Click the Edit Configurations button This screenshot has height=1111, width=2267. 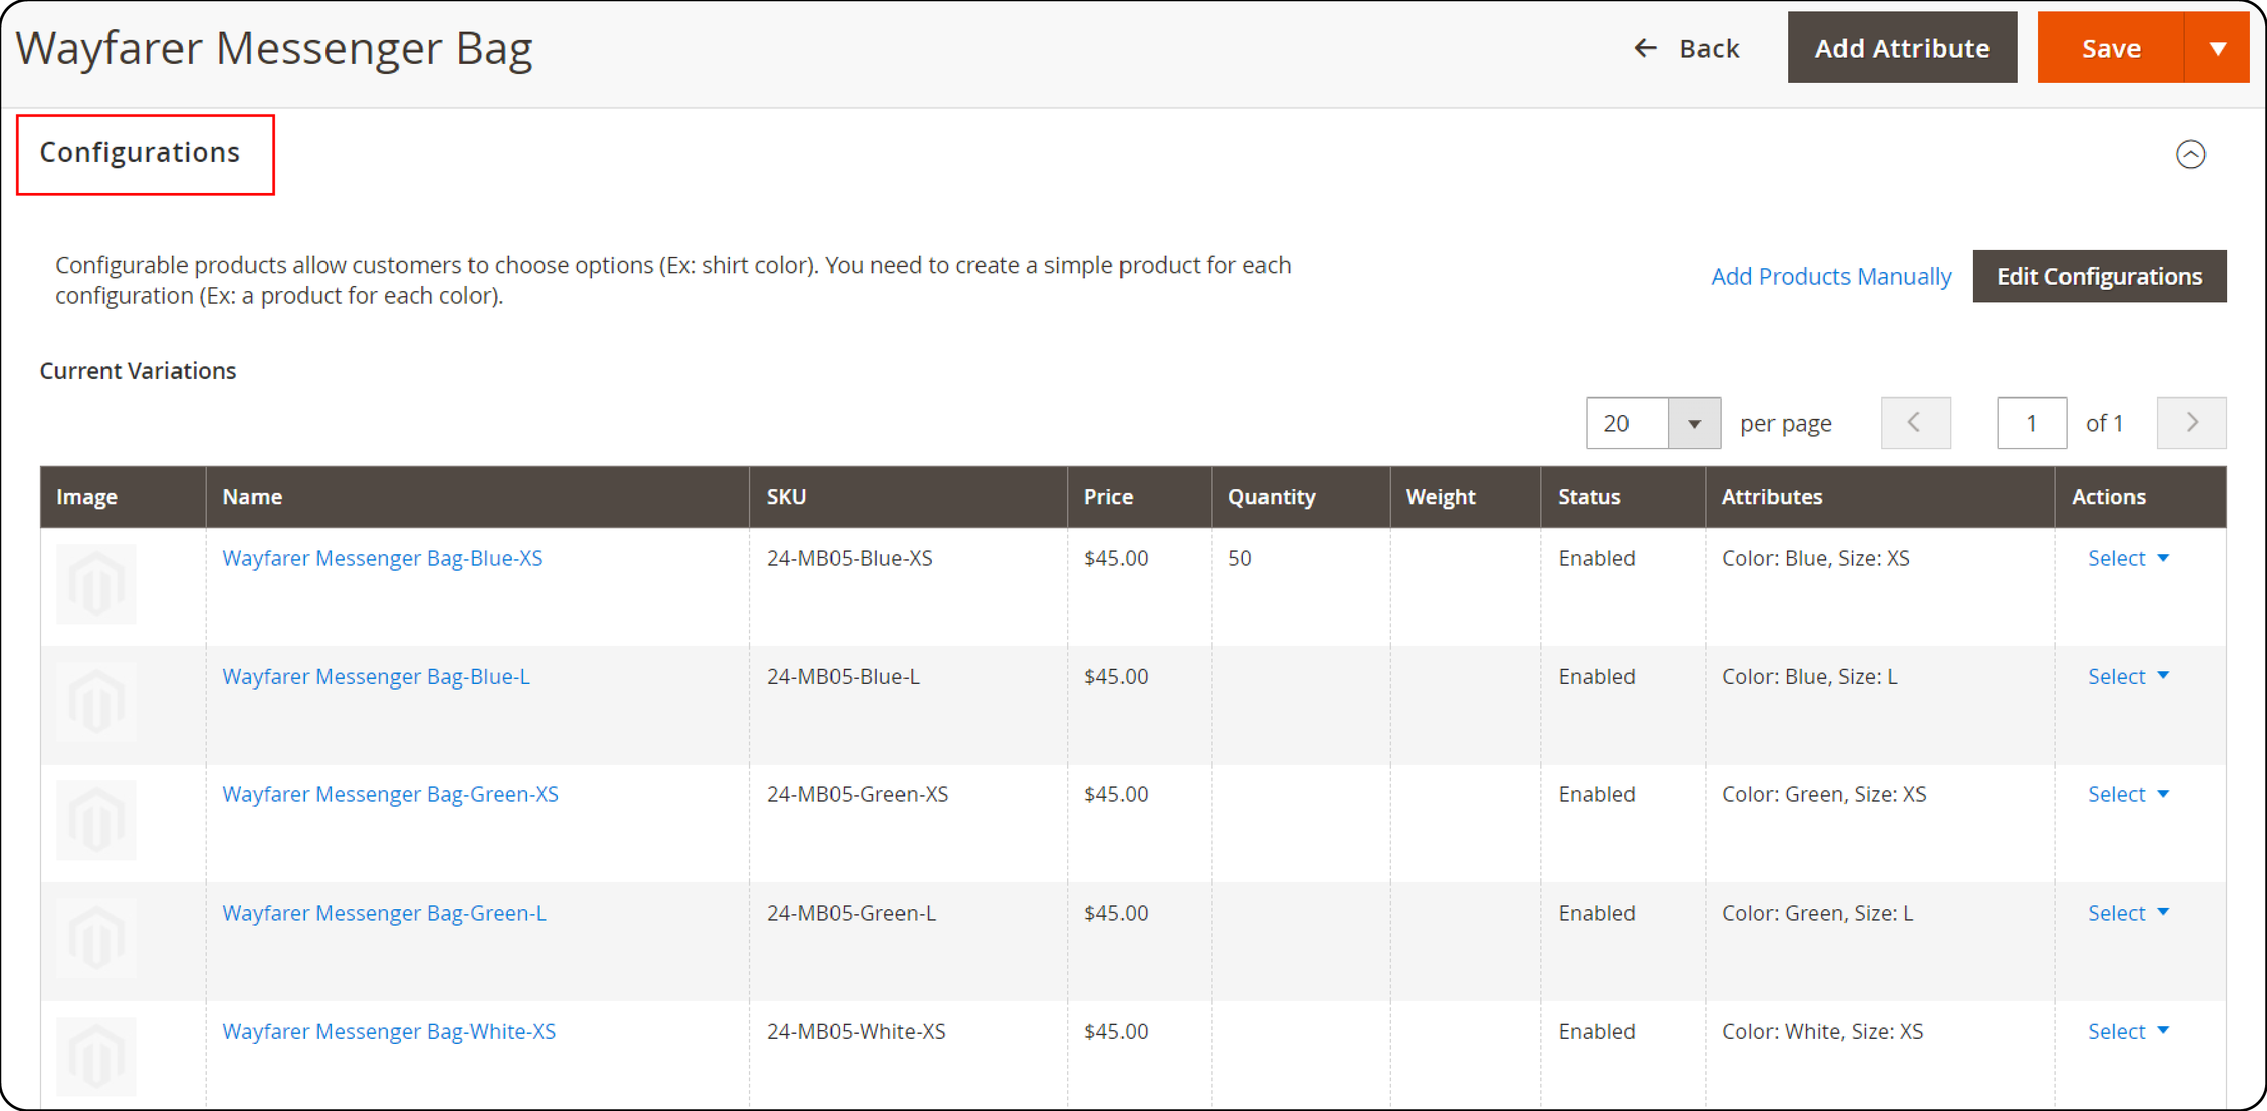pyautogui.click(x=2098, y=276)
